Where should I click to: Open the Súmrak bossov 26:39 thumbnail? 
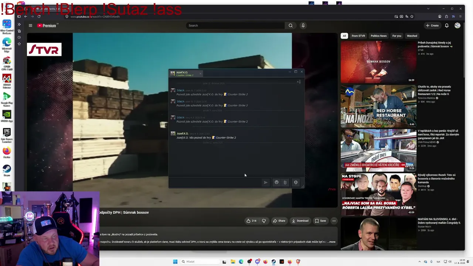[x=378, y=62]
